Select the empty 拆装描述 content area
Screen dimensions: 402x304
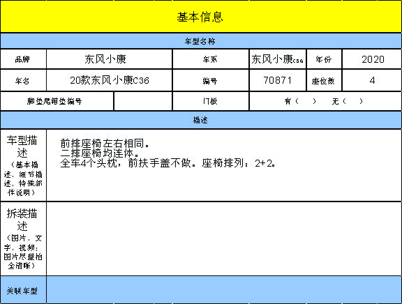(224, 238)
